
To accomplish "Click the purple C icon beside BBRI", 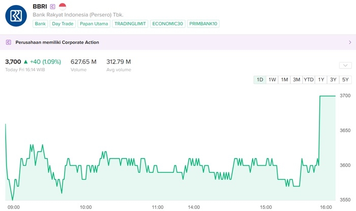I will point(53,7).
